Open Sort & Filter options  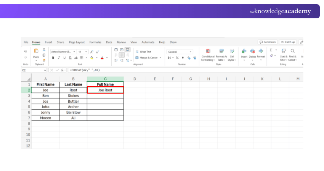[x=284, y=55]
